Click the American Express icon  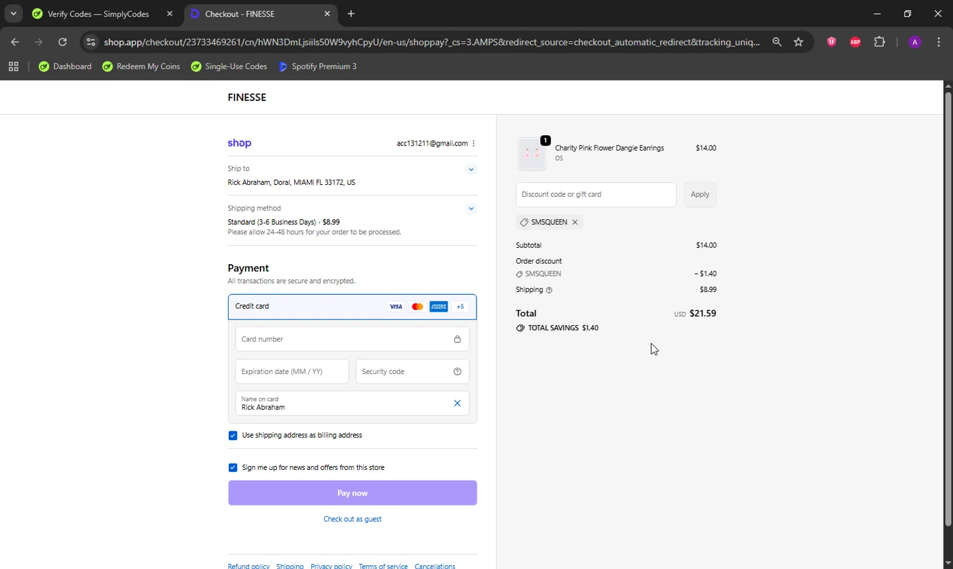pyautogui.click(x=439, y=307)
